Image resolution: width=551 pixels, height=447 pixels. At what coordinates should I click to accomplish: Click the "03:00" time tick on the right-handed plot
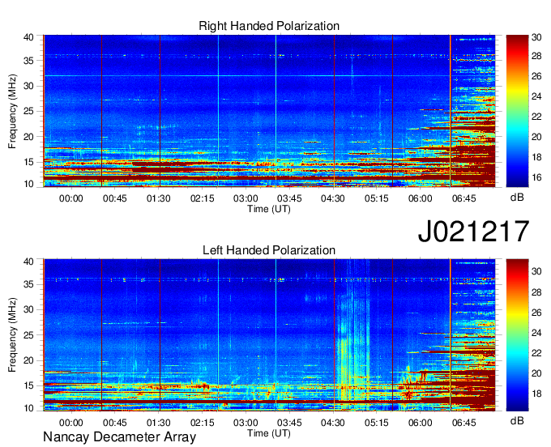tap(246, 198)
